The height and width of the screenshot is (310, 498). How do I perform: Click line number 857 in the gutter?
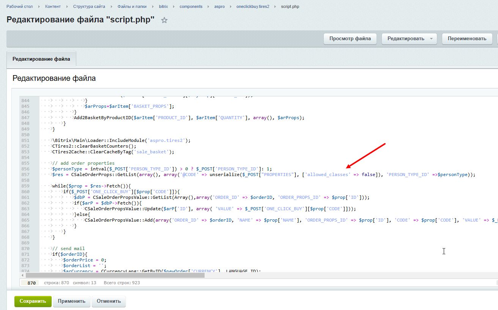click(x=25, y=175)
